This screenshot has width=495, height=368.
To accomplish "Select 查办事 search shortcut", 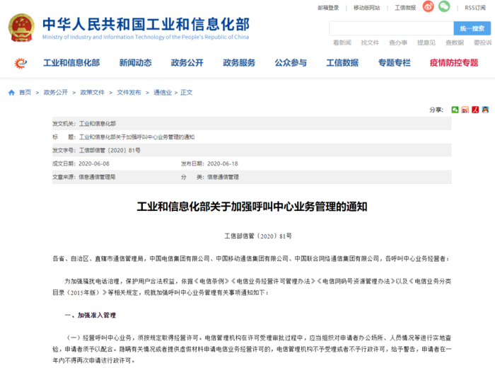I will 398,42.
